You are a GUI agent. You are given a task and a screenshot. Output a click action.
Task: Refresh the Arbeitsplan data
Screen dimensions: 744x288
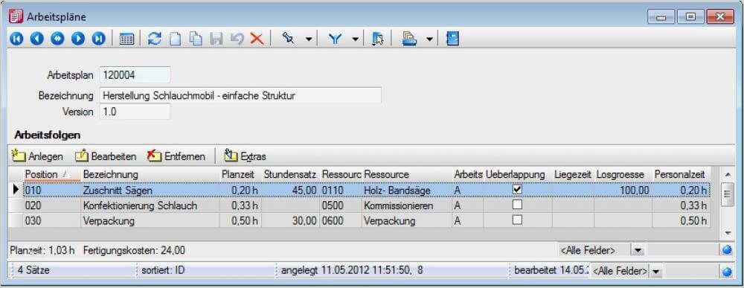(155, 39)
